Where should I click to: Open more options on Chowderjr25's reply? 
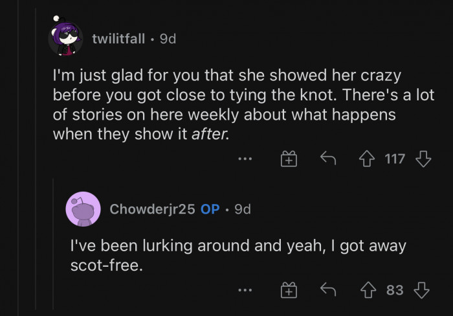point(245,290)
